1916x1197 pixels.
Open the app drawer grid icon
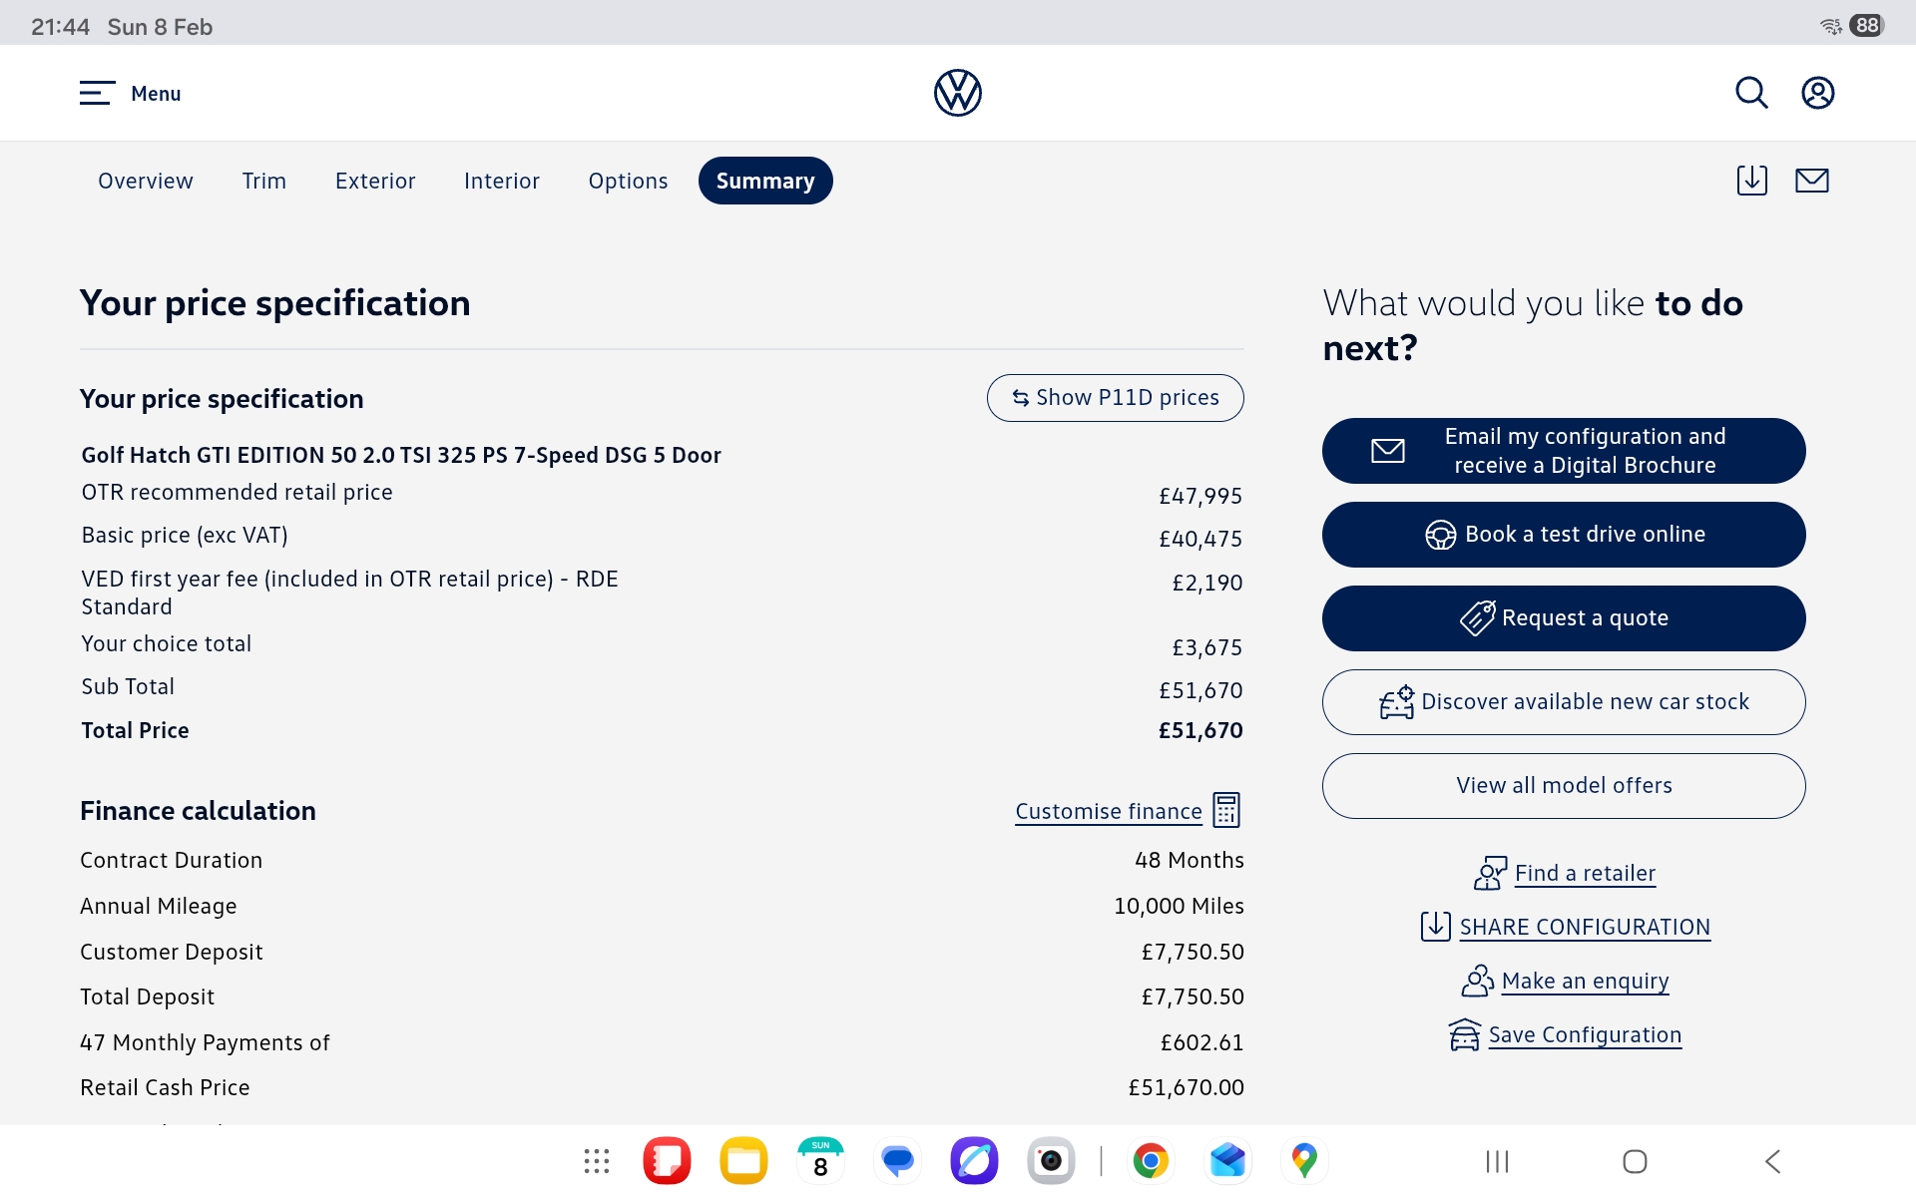pyautogui.click(x=597, y=1161)
